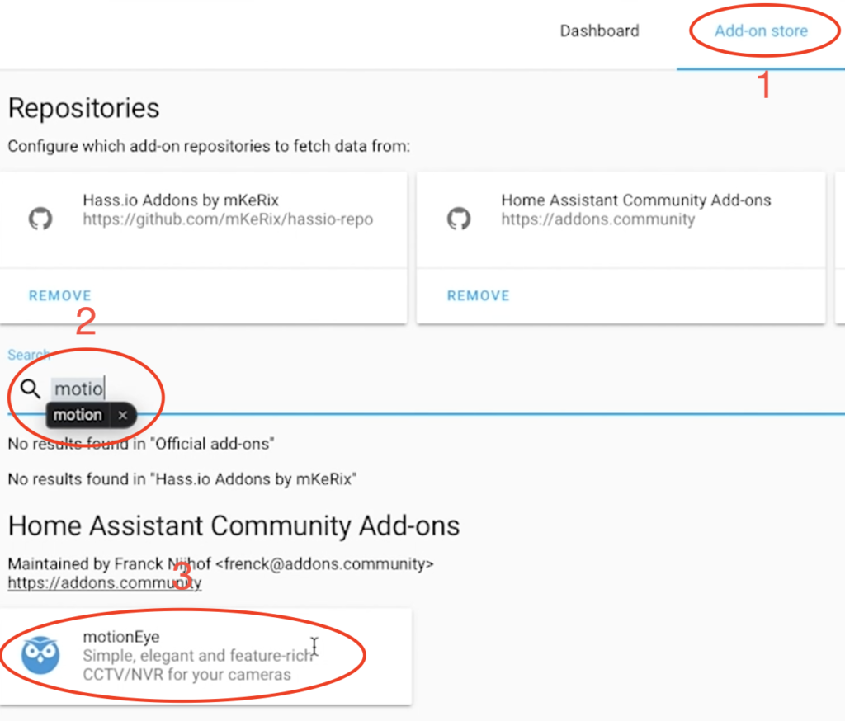The image size is (845, 721).
Task: Open the Dashboard tab
Action: [x=599, y=31]
